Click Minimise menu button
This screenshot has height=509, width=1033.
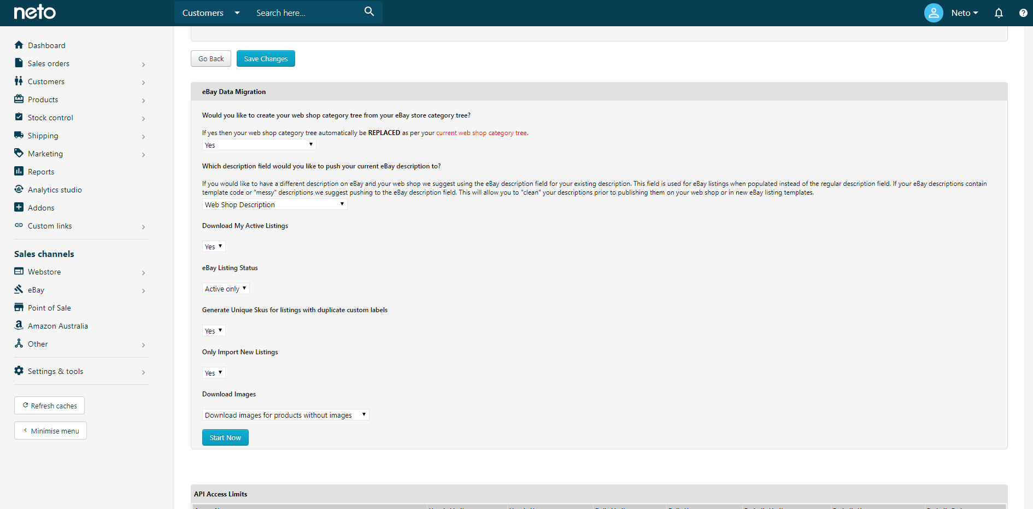[50, 431]
